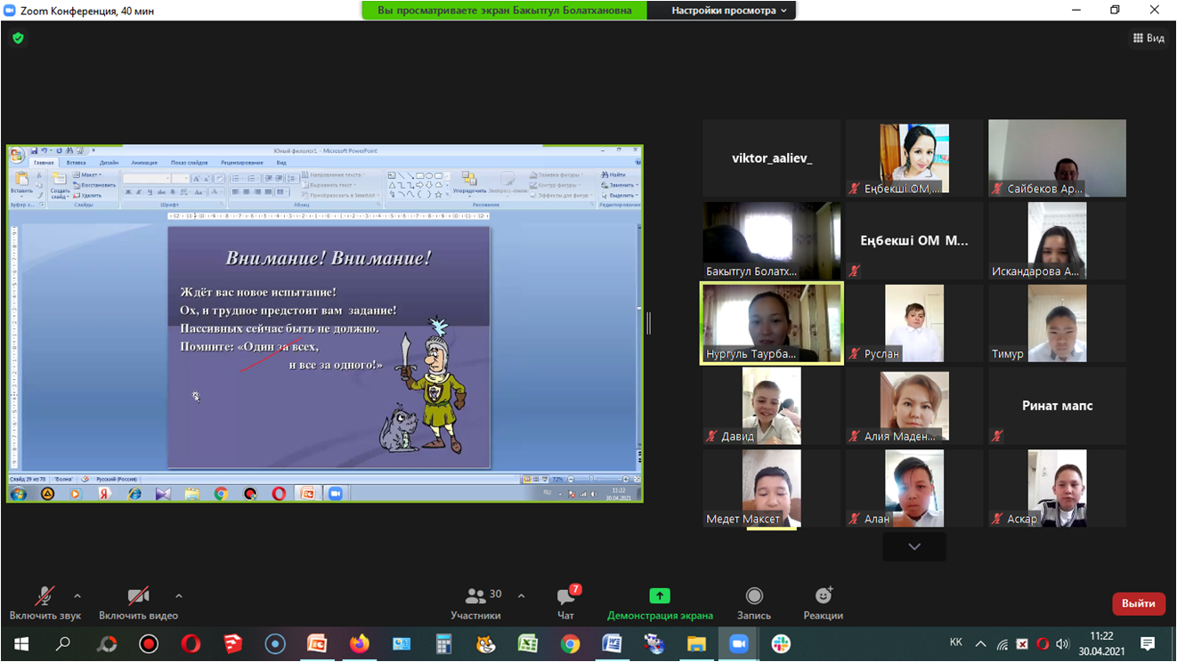Unmute microphone with Включить звук
This screenshot has width=1177, height=662.
(45, 602)
